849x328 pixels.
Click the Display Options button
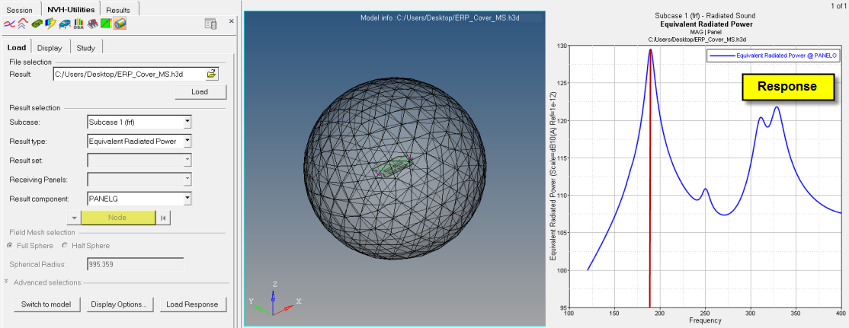tap(118, 304)
